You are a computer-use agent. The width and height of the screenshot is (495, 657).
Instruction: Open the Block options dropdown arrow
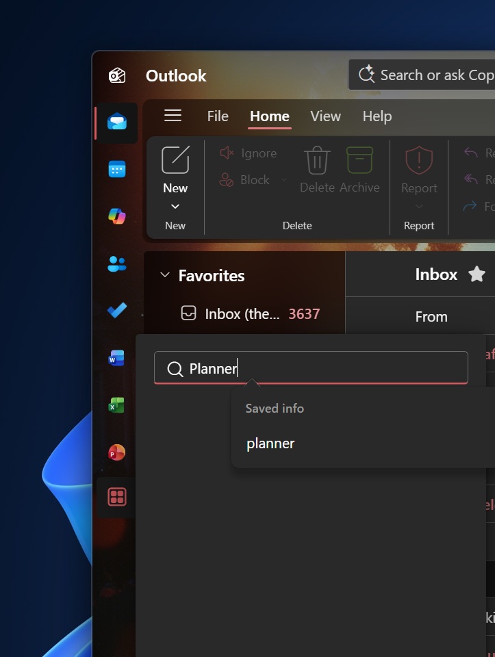[x=283, y=180]
